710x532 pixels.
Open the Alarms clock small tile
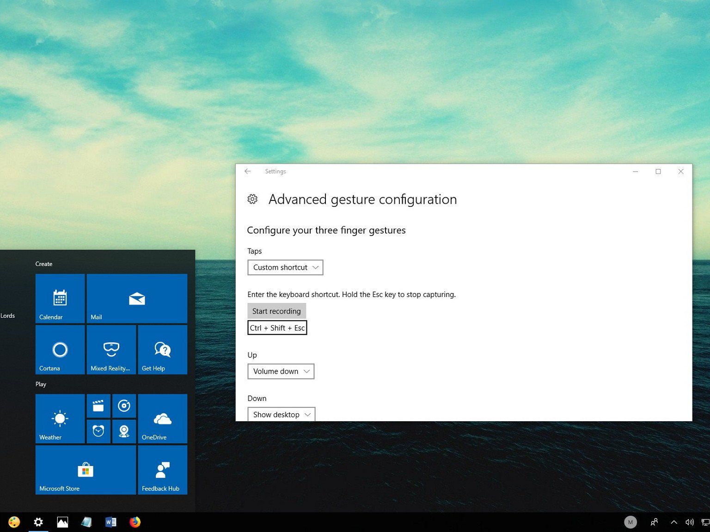coord(98,431)
